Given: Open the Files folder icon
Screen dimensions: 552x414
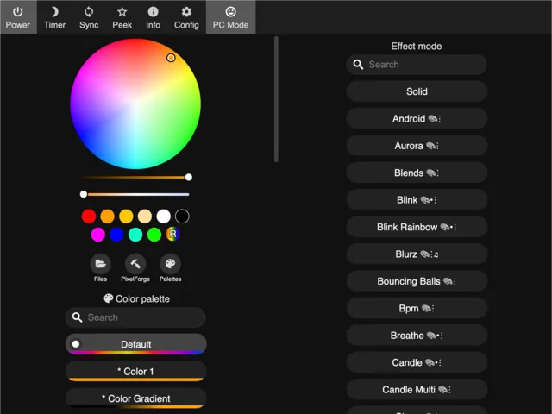Looking at the screenshot, I should coord(100,264).
